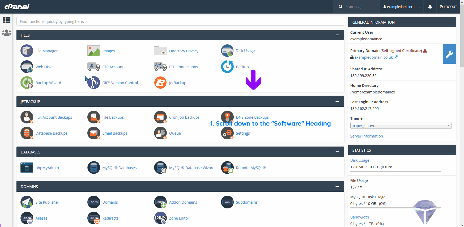Open the File Manager icon

pyautogui.click(x=27, y=51)
